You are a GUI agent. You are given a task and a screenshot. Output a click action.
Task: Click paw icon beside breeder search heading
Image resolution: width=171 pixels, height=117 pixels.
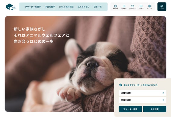pos(121,85)
